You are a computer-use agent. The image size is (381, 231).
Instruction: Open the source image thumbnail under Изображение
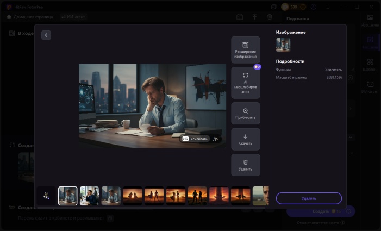283,45
